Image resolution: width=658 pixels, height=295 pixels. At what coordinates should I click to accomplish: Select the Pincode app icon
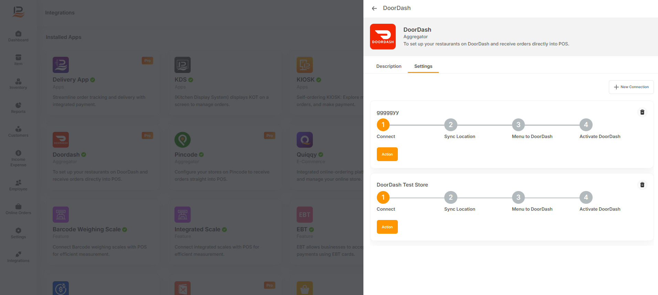(182, 140)
